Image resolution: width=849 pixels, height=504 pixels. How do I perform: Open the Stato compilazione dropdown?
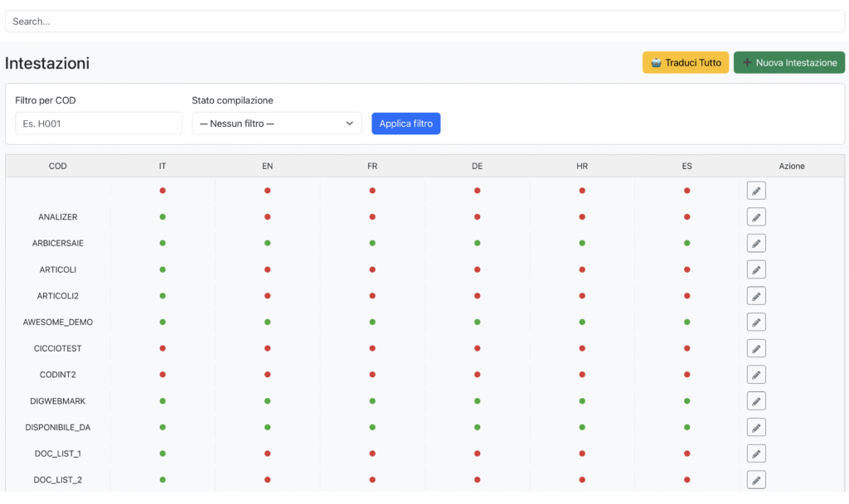tap(277, 124)
